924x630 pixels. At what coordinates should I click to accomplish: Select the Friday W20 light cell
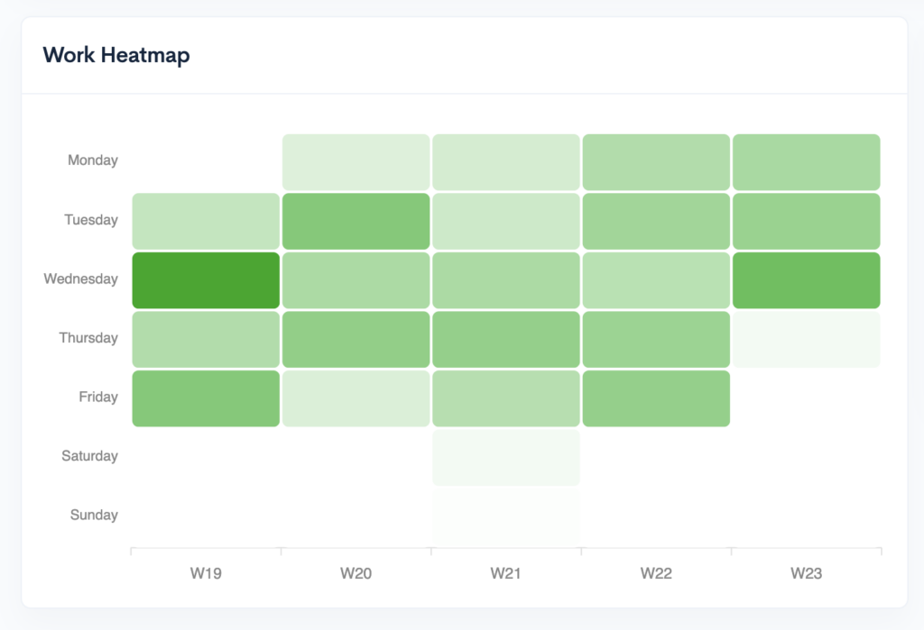click(356, 398)
